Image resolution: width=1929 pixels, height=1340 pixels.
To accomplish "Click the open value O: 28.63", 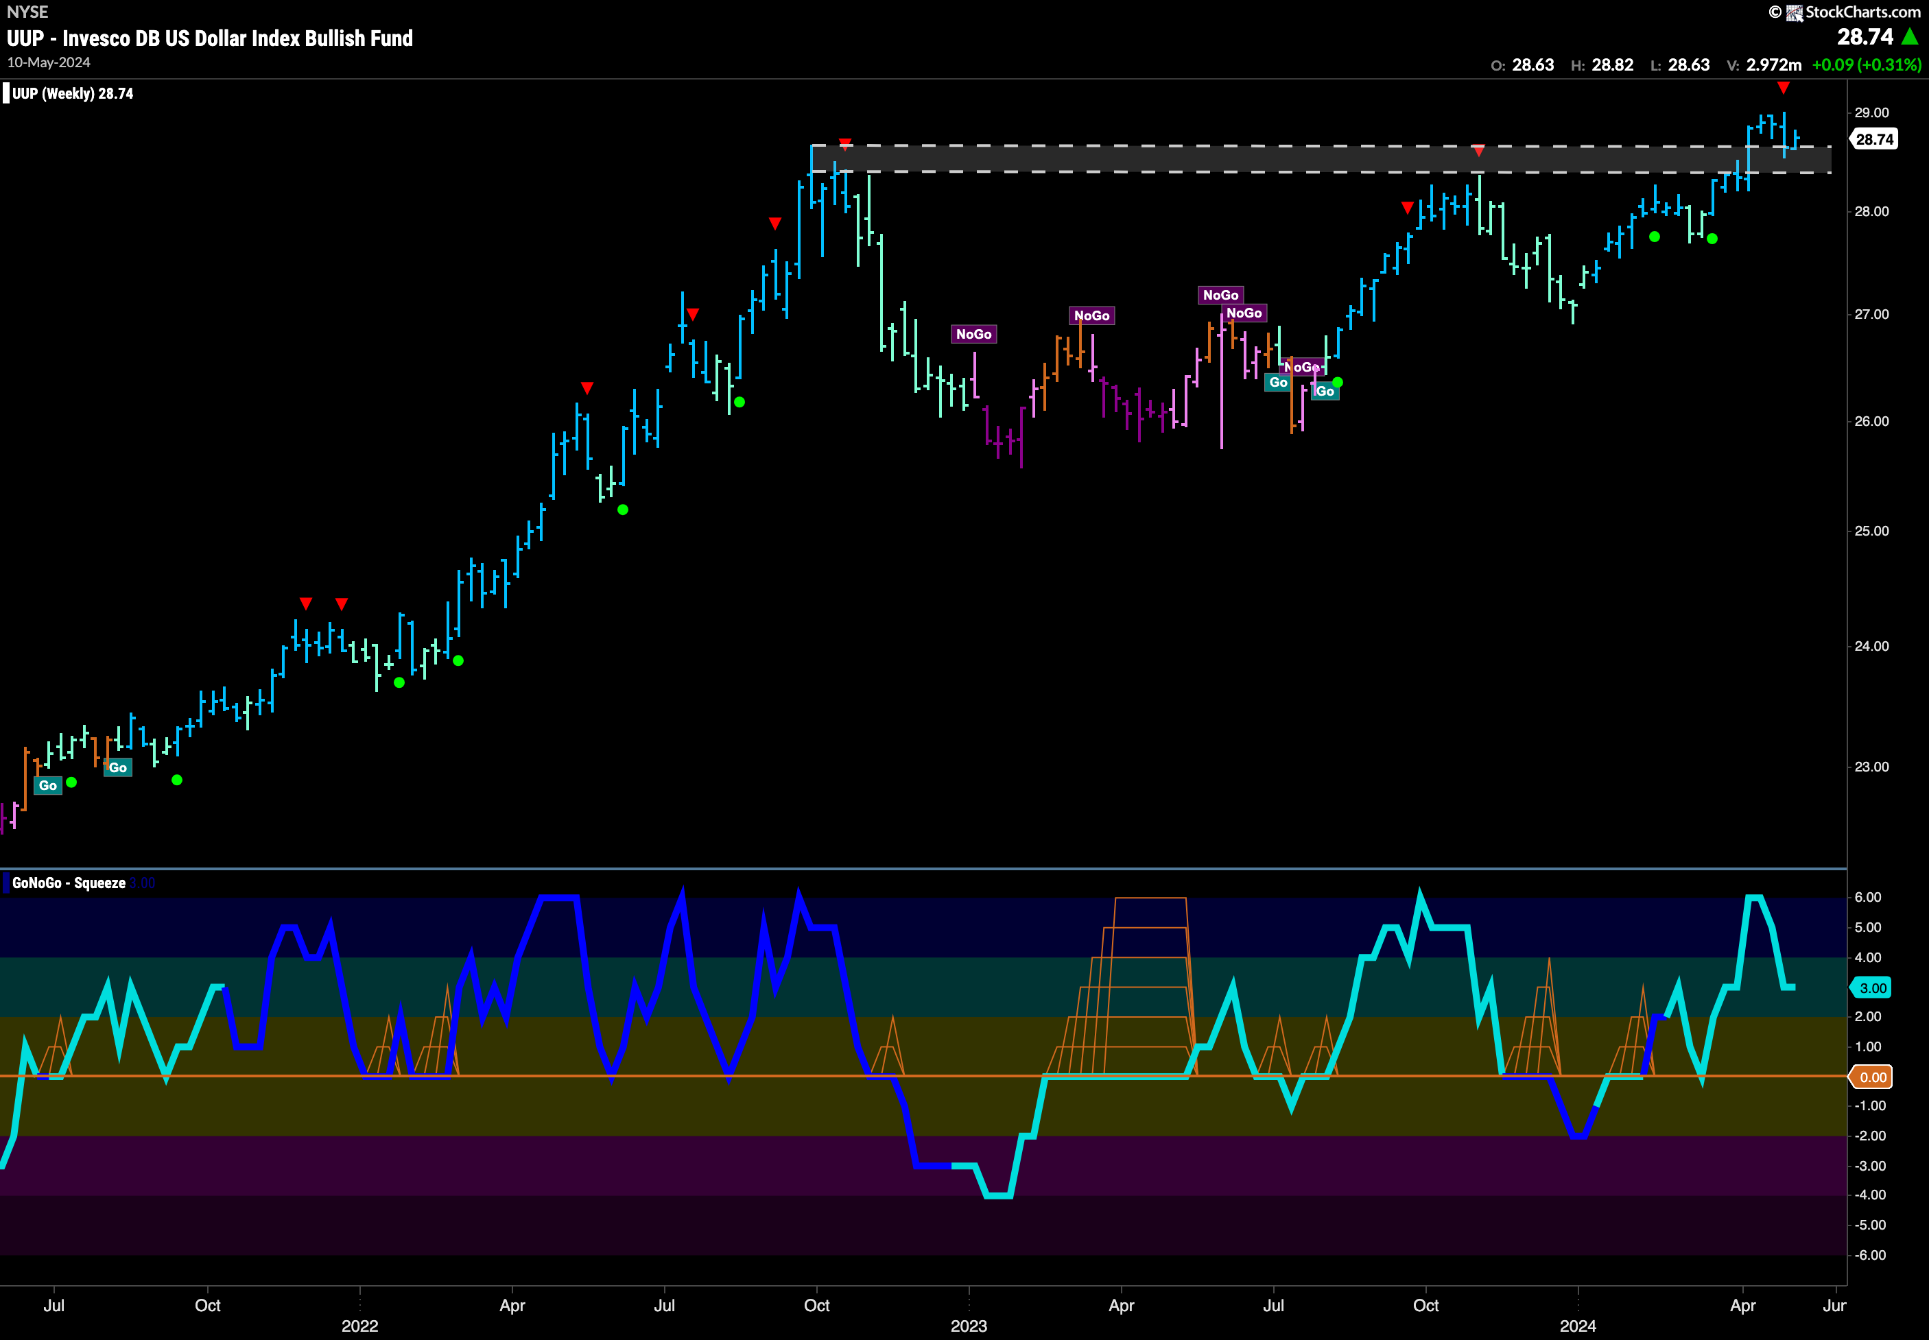I will pos(1522,64).
